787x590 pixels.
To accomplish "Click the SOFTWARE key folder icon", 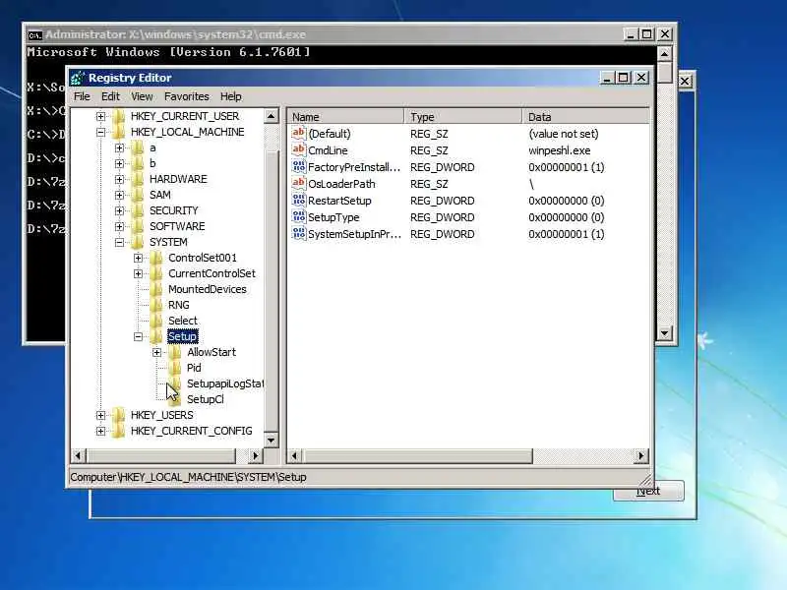I will [138, 226].
